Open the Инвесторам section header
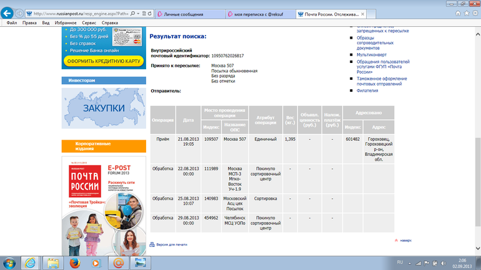 tap(104, 80)
